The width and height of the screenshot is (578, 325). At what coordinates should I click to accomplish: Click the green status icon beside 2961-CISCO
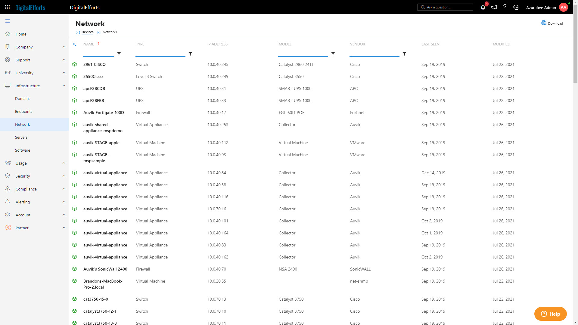(74, 64)
